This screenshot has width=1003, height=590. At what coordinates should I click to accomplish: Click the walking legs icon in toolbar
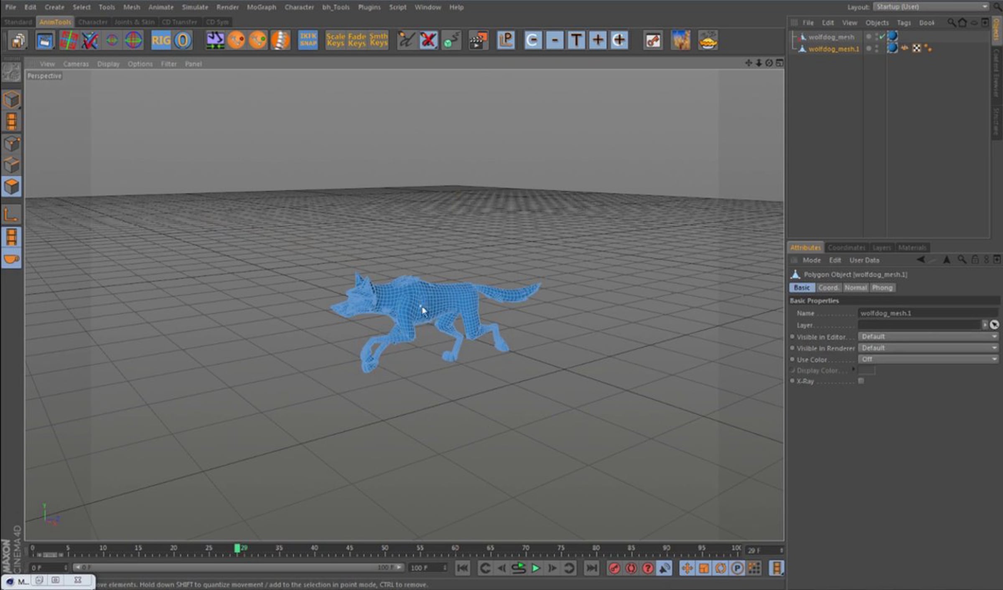click(215, 40)
